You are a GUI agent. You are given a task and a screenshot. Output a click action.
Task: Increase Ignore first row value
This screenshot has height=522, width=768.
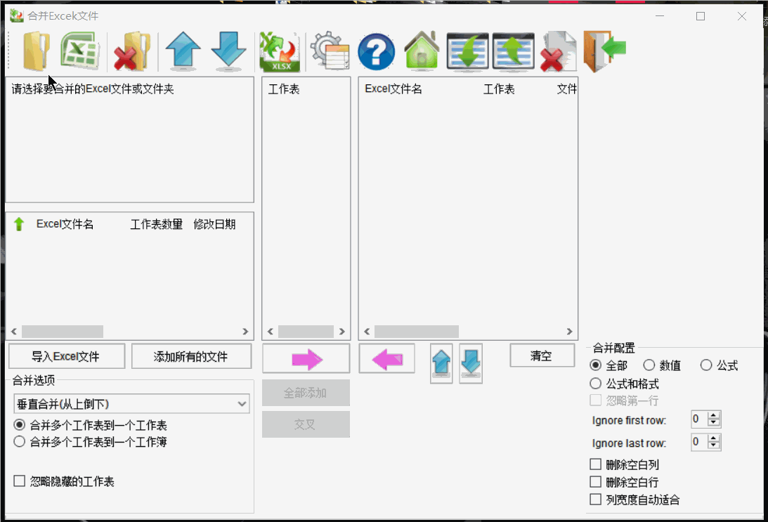(x=714, y=416)
